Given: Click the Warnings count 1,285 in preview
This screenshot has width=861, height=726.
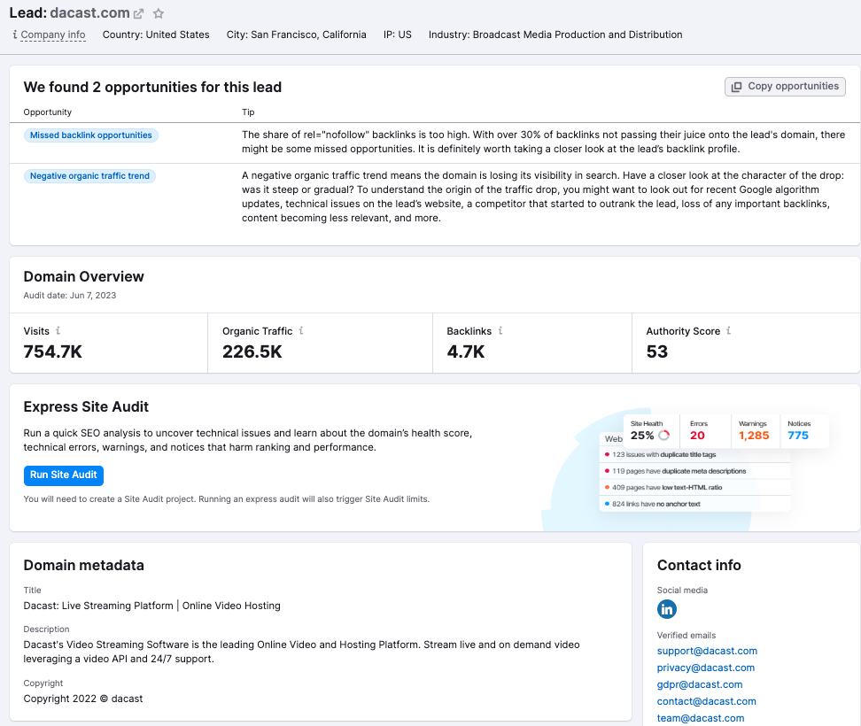Looking at the screenshot, I should coord(754,436).
